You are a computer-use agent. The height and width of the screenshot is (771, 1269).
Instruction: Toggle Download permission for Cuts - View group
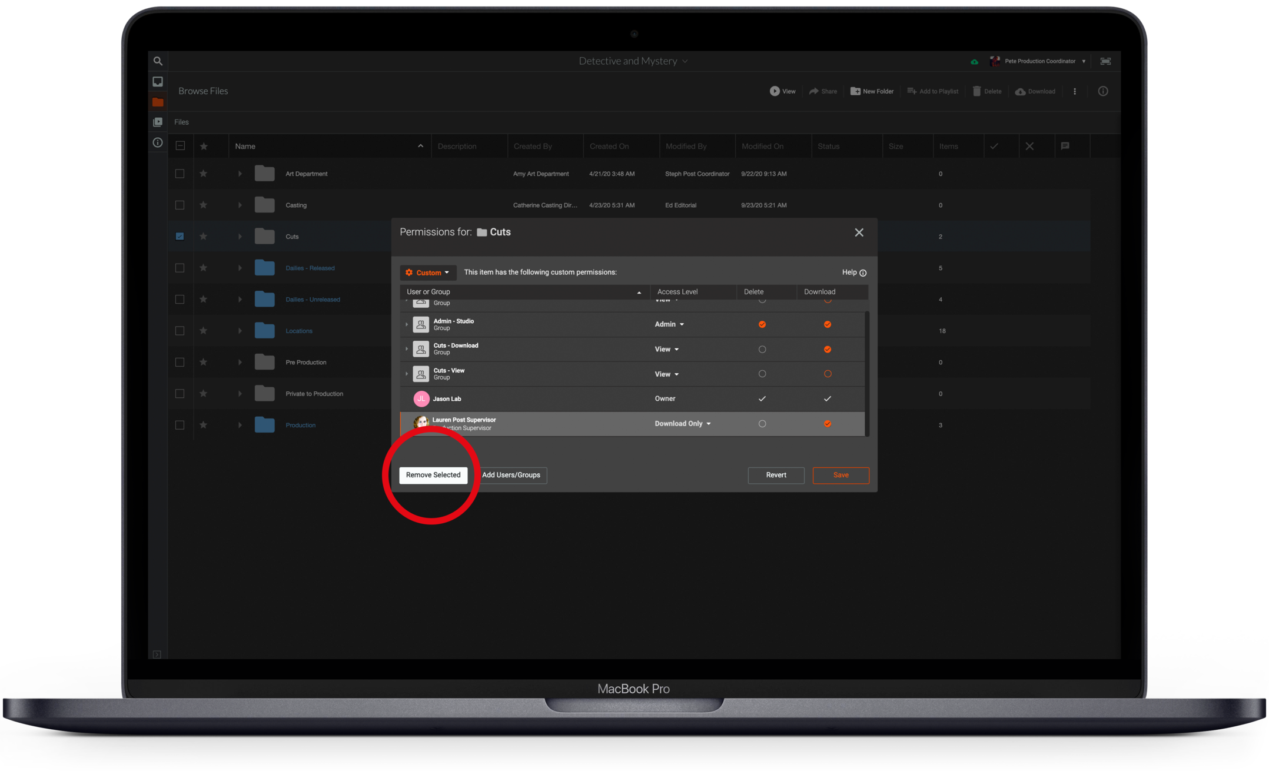(x=828, y=374)
